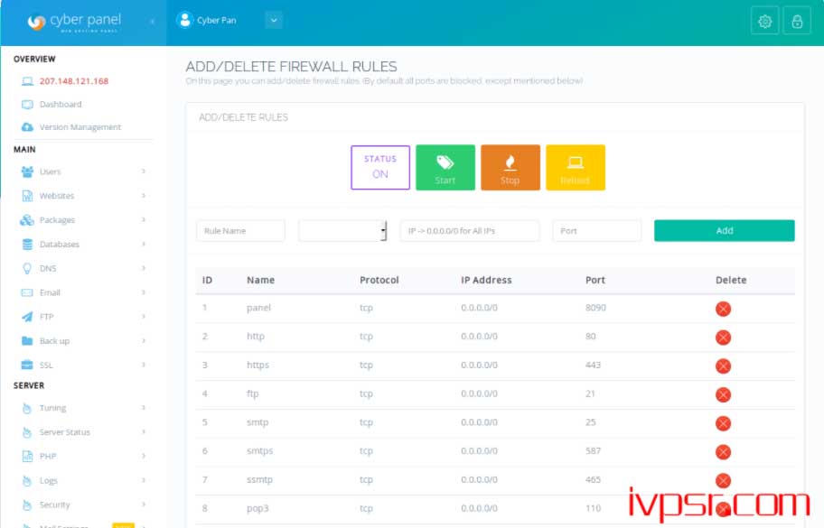Viewport: 824px width, 528px height.
Task: Click the Packages icon in sidebar
Action: tap(27, 220)
